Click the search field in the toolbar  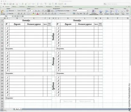tap(118, 4)
